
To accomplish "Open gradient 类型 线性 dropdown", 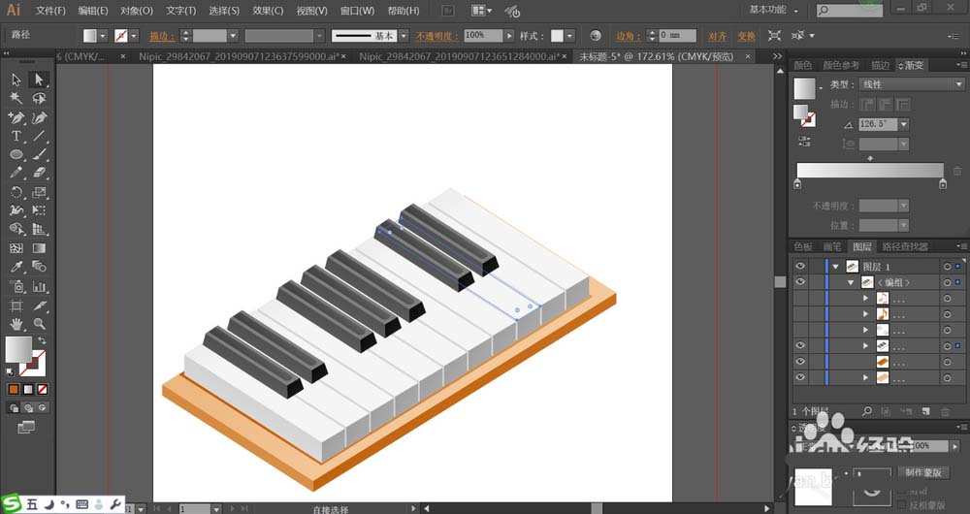I will tap(912, 84).
